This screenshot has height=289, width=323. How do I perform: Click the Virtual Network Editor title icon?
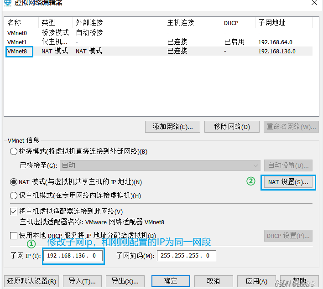pyautogui.click(x=8, y=3)
